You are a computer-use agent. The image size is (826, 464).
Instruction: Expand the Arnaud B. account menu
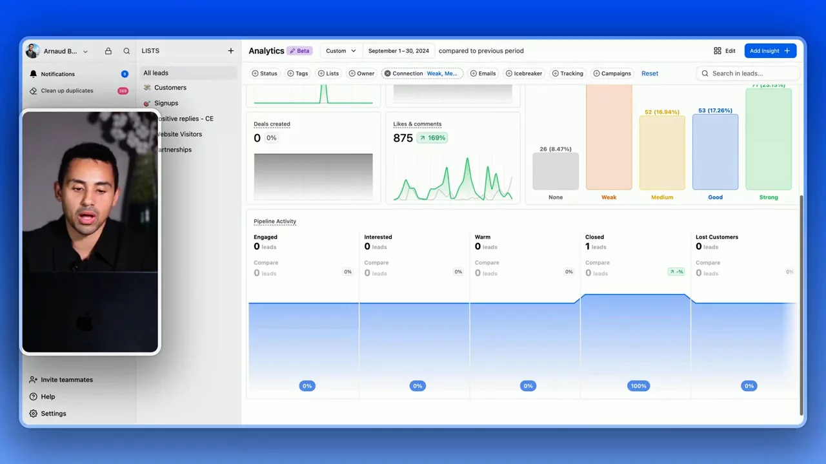[85, 52]
